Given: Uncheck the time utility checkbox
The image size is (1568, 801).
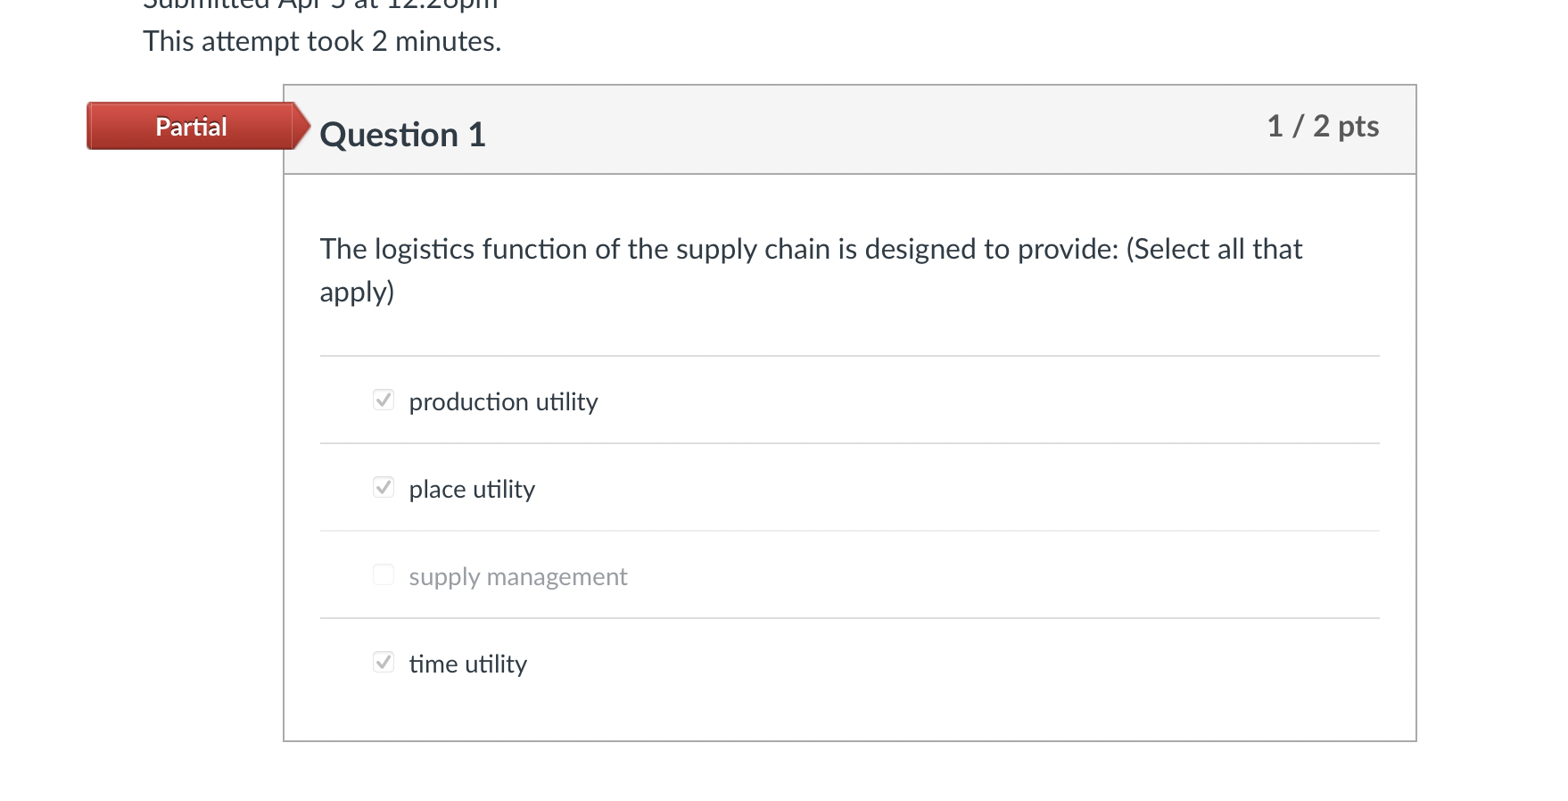Looking at the screenshot, I should 384,662.
